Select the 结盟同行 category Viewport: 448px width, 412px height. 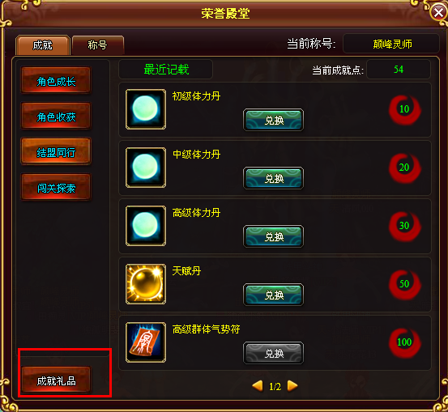(x=56, y=151)
